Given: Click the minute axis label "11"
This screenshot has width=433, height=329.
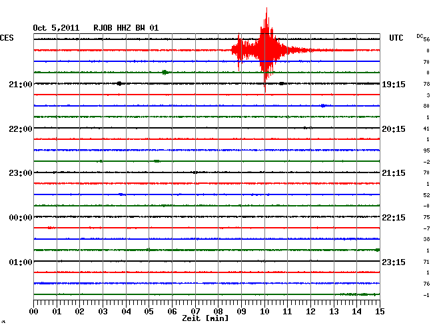Looking at the screenshot, I should pyautogui.click(x=288, y=311).
